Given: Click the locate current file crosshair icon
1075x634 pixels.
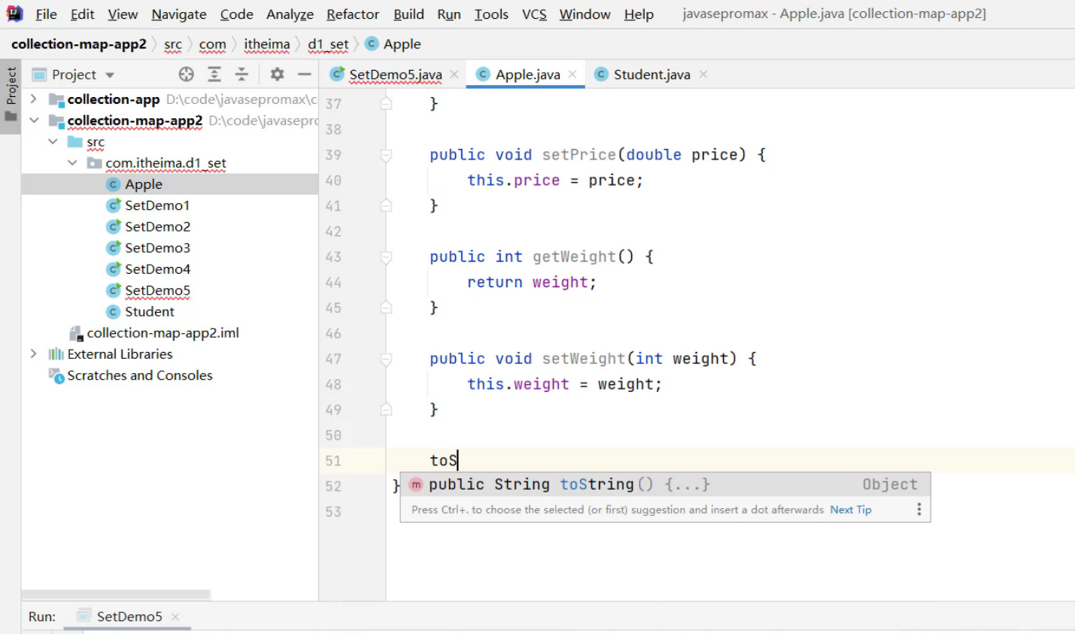Looking at the screenshot, I should [x=187, y=74].
